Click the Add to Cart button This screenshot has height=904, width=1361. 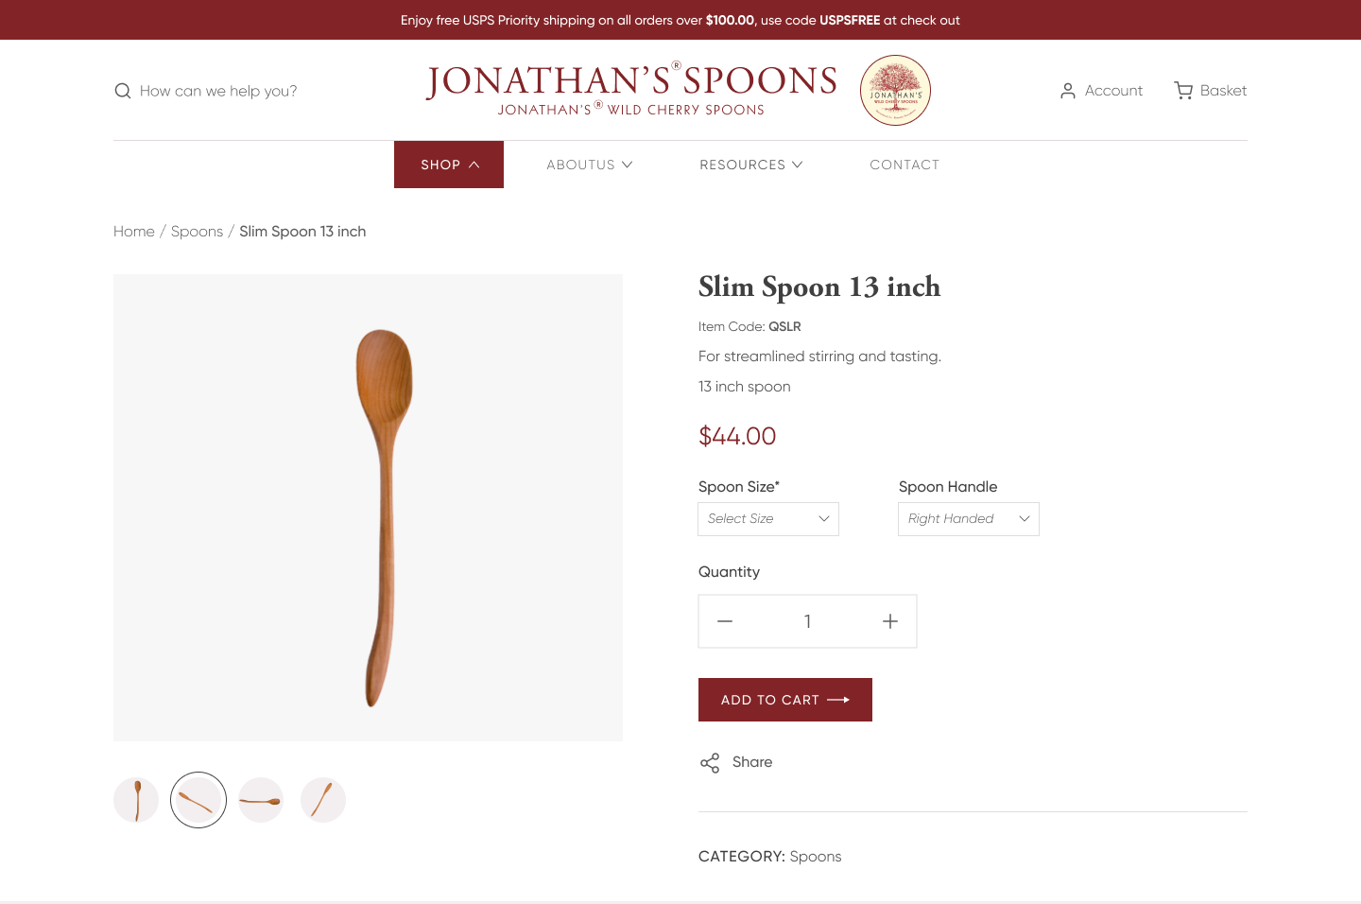click(x=785, y=700)
